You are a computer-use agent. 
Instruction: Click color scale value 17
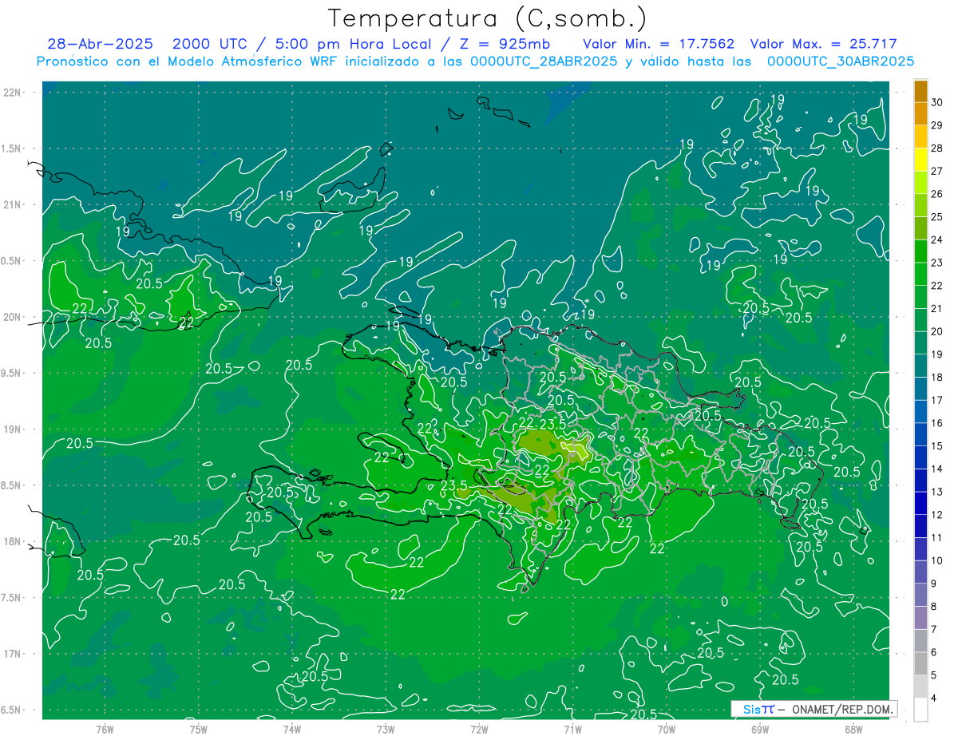pyautogui.click(x=937, y=400)
